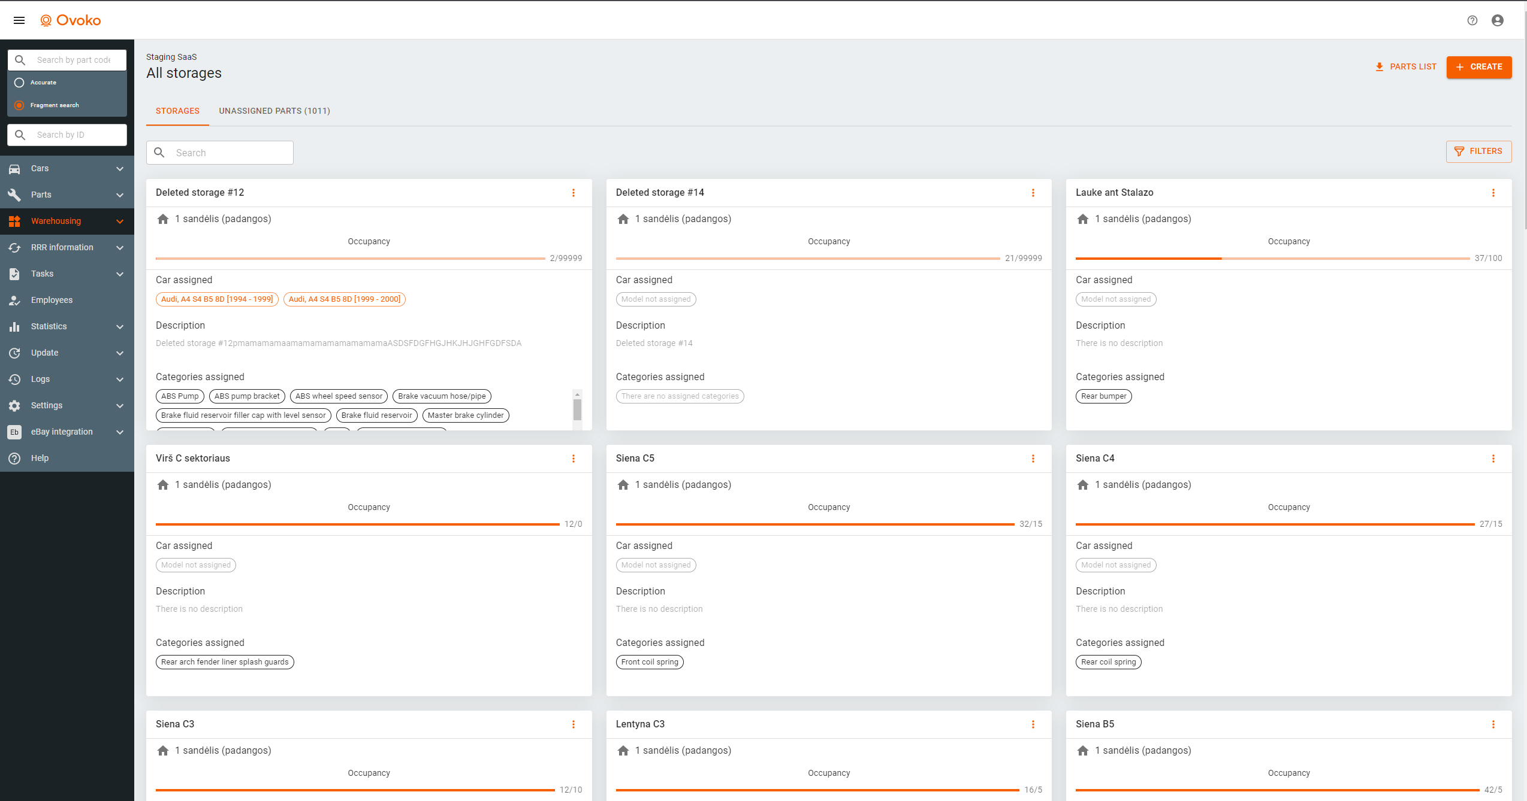Viewport: 1527px width, 801px height.
Task: Open the hamburger menu icon
Action: tap(19, 20)
